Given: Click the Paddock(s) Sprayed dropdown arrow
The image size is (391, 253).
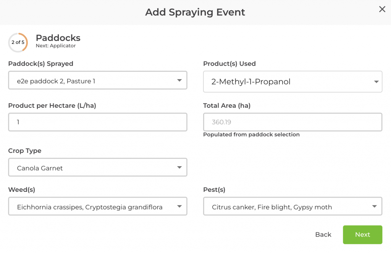Looking at the screenshot, I should (x=179, y=81).
